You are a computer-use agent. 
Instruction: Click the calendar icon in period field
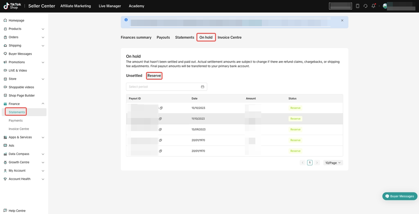[x=202, y=87]
